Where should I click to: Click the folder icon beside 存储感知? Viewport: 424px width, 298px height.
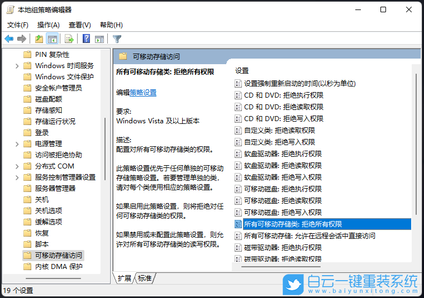pyautogui.click(x=27, y=110)
